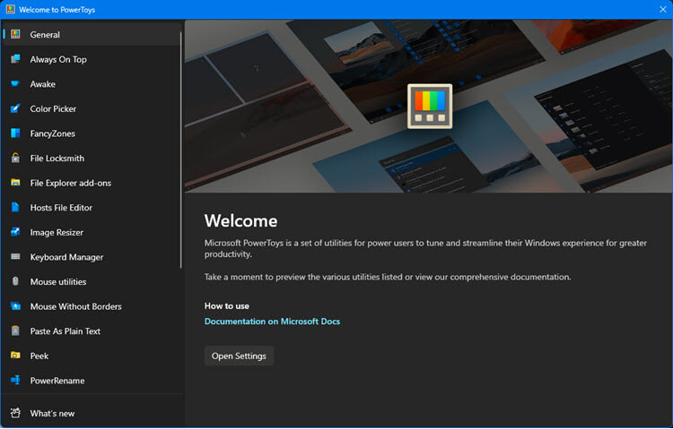Click the Always On Top icon
673x429 pixels.
click(15, 59)
